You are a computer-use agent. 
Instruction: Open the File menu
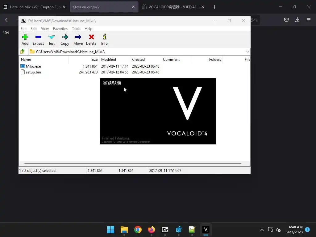pyautogui.click(x=23, y=29)
